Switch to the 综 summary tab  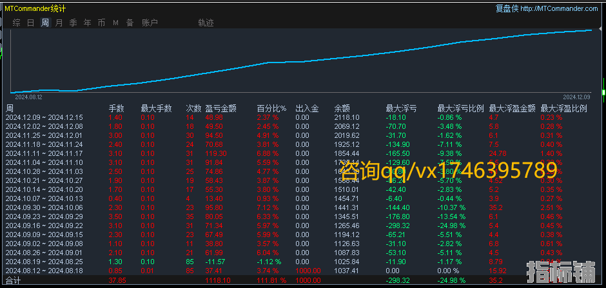coord(17,23)
